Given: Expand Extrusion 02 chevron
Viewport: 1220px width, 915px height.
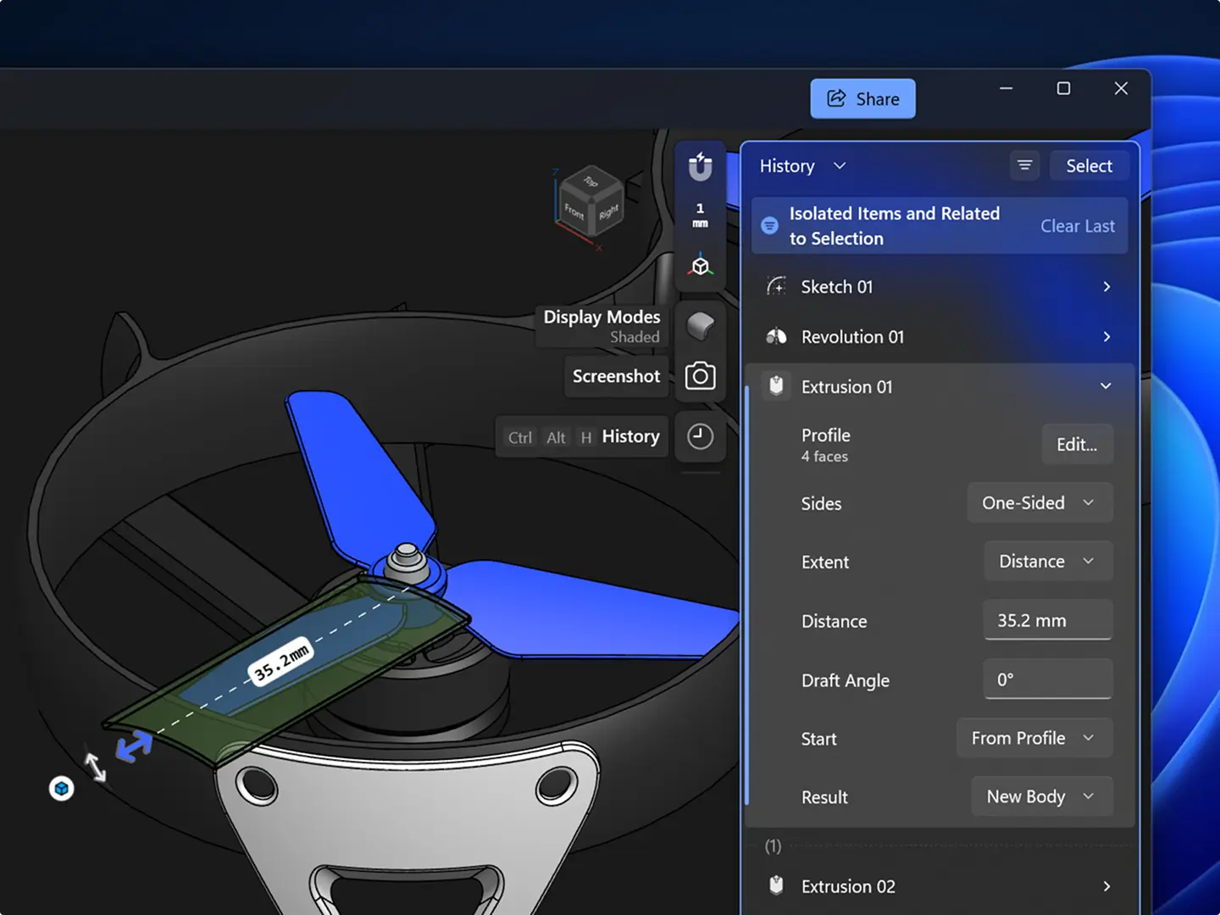Looking at the screenshot, I should pos(1106,886).
